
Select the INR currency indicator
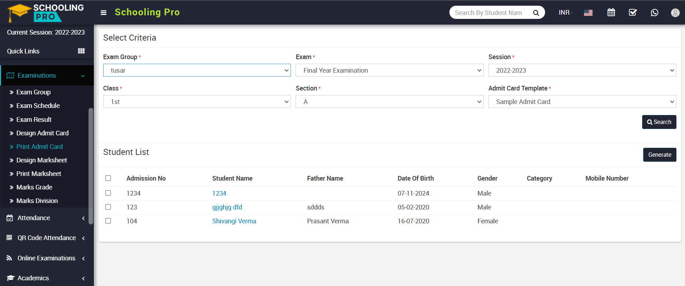coord(565,12)
